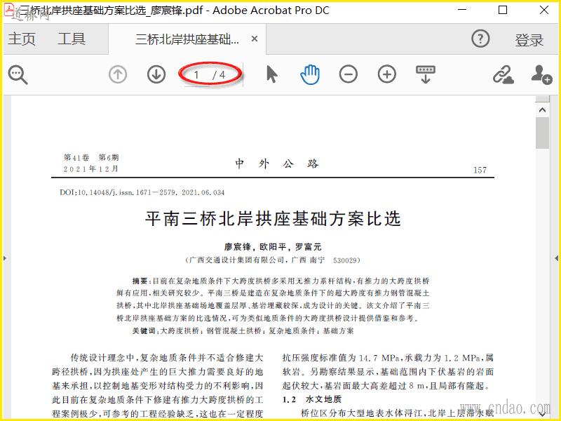
Task: Close the 三桥北岸拱座基础 document tab
Action: 255,39
